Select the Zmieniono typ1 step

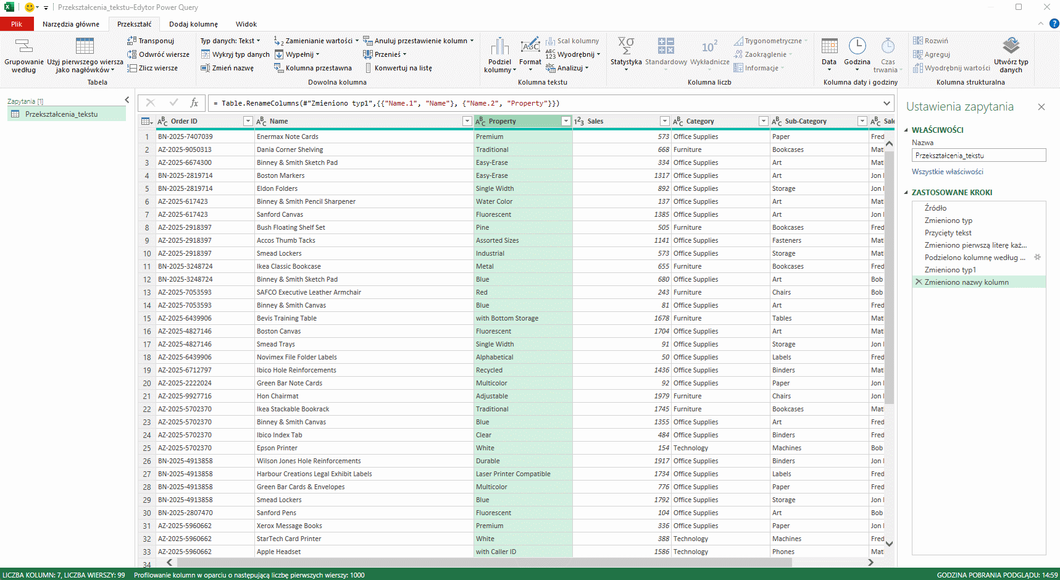[979, 270]
